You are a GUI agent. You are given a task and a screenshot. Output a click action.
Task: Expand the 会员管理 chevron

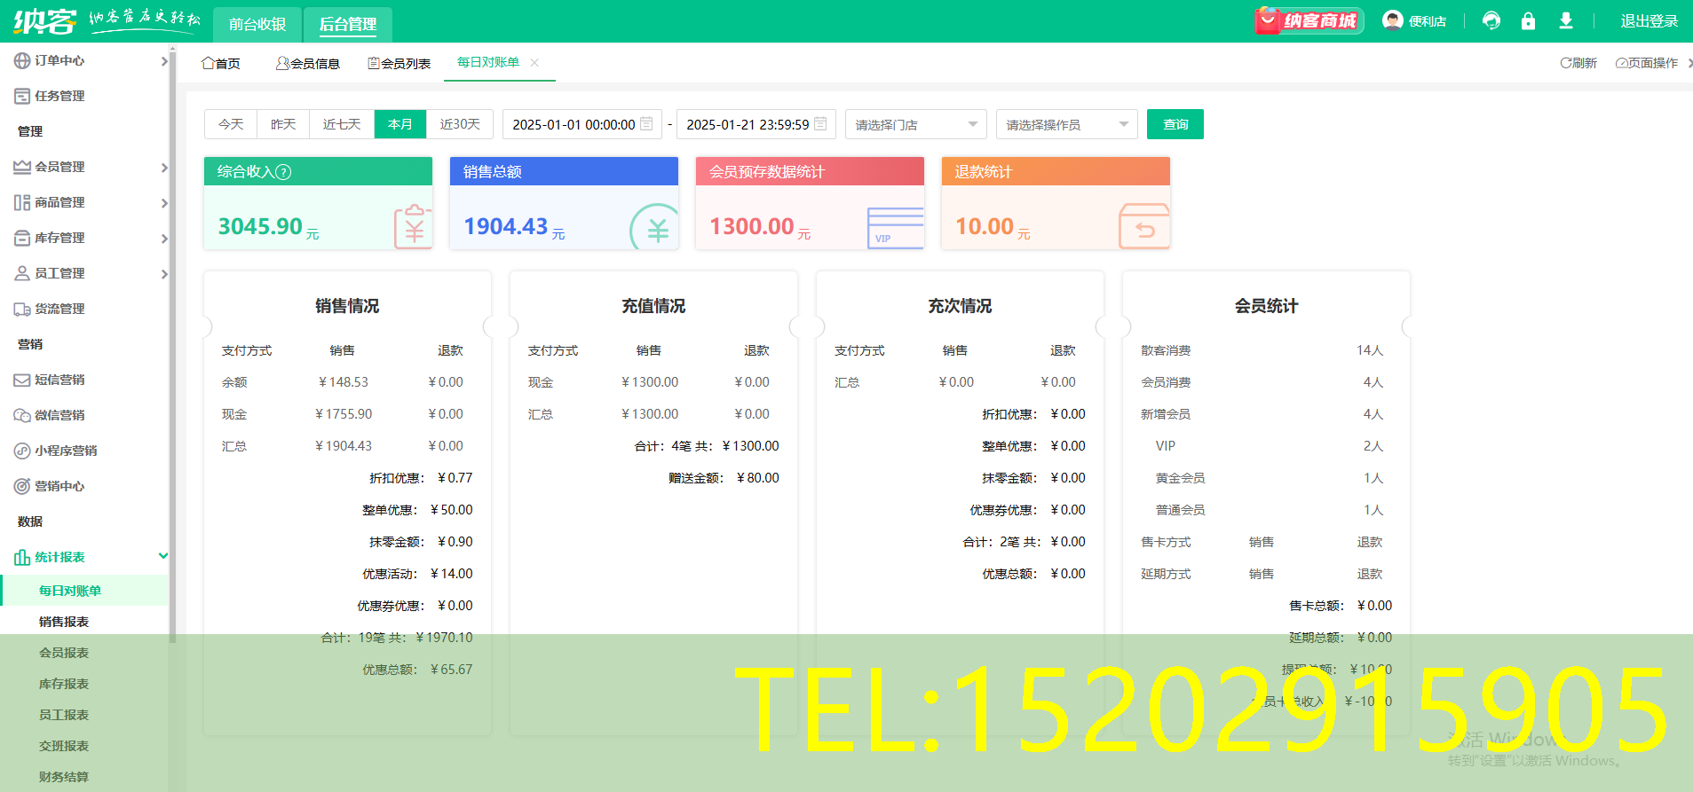pyautogui.click(x=164, y=168)
